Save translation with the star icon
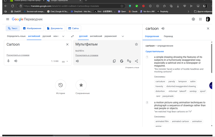The image size is (215, 137). pos(136,44)
